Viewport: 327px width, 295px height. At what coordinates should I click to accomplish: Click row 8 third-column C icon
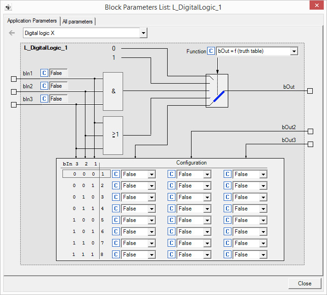click(228, 255)
